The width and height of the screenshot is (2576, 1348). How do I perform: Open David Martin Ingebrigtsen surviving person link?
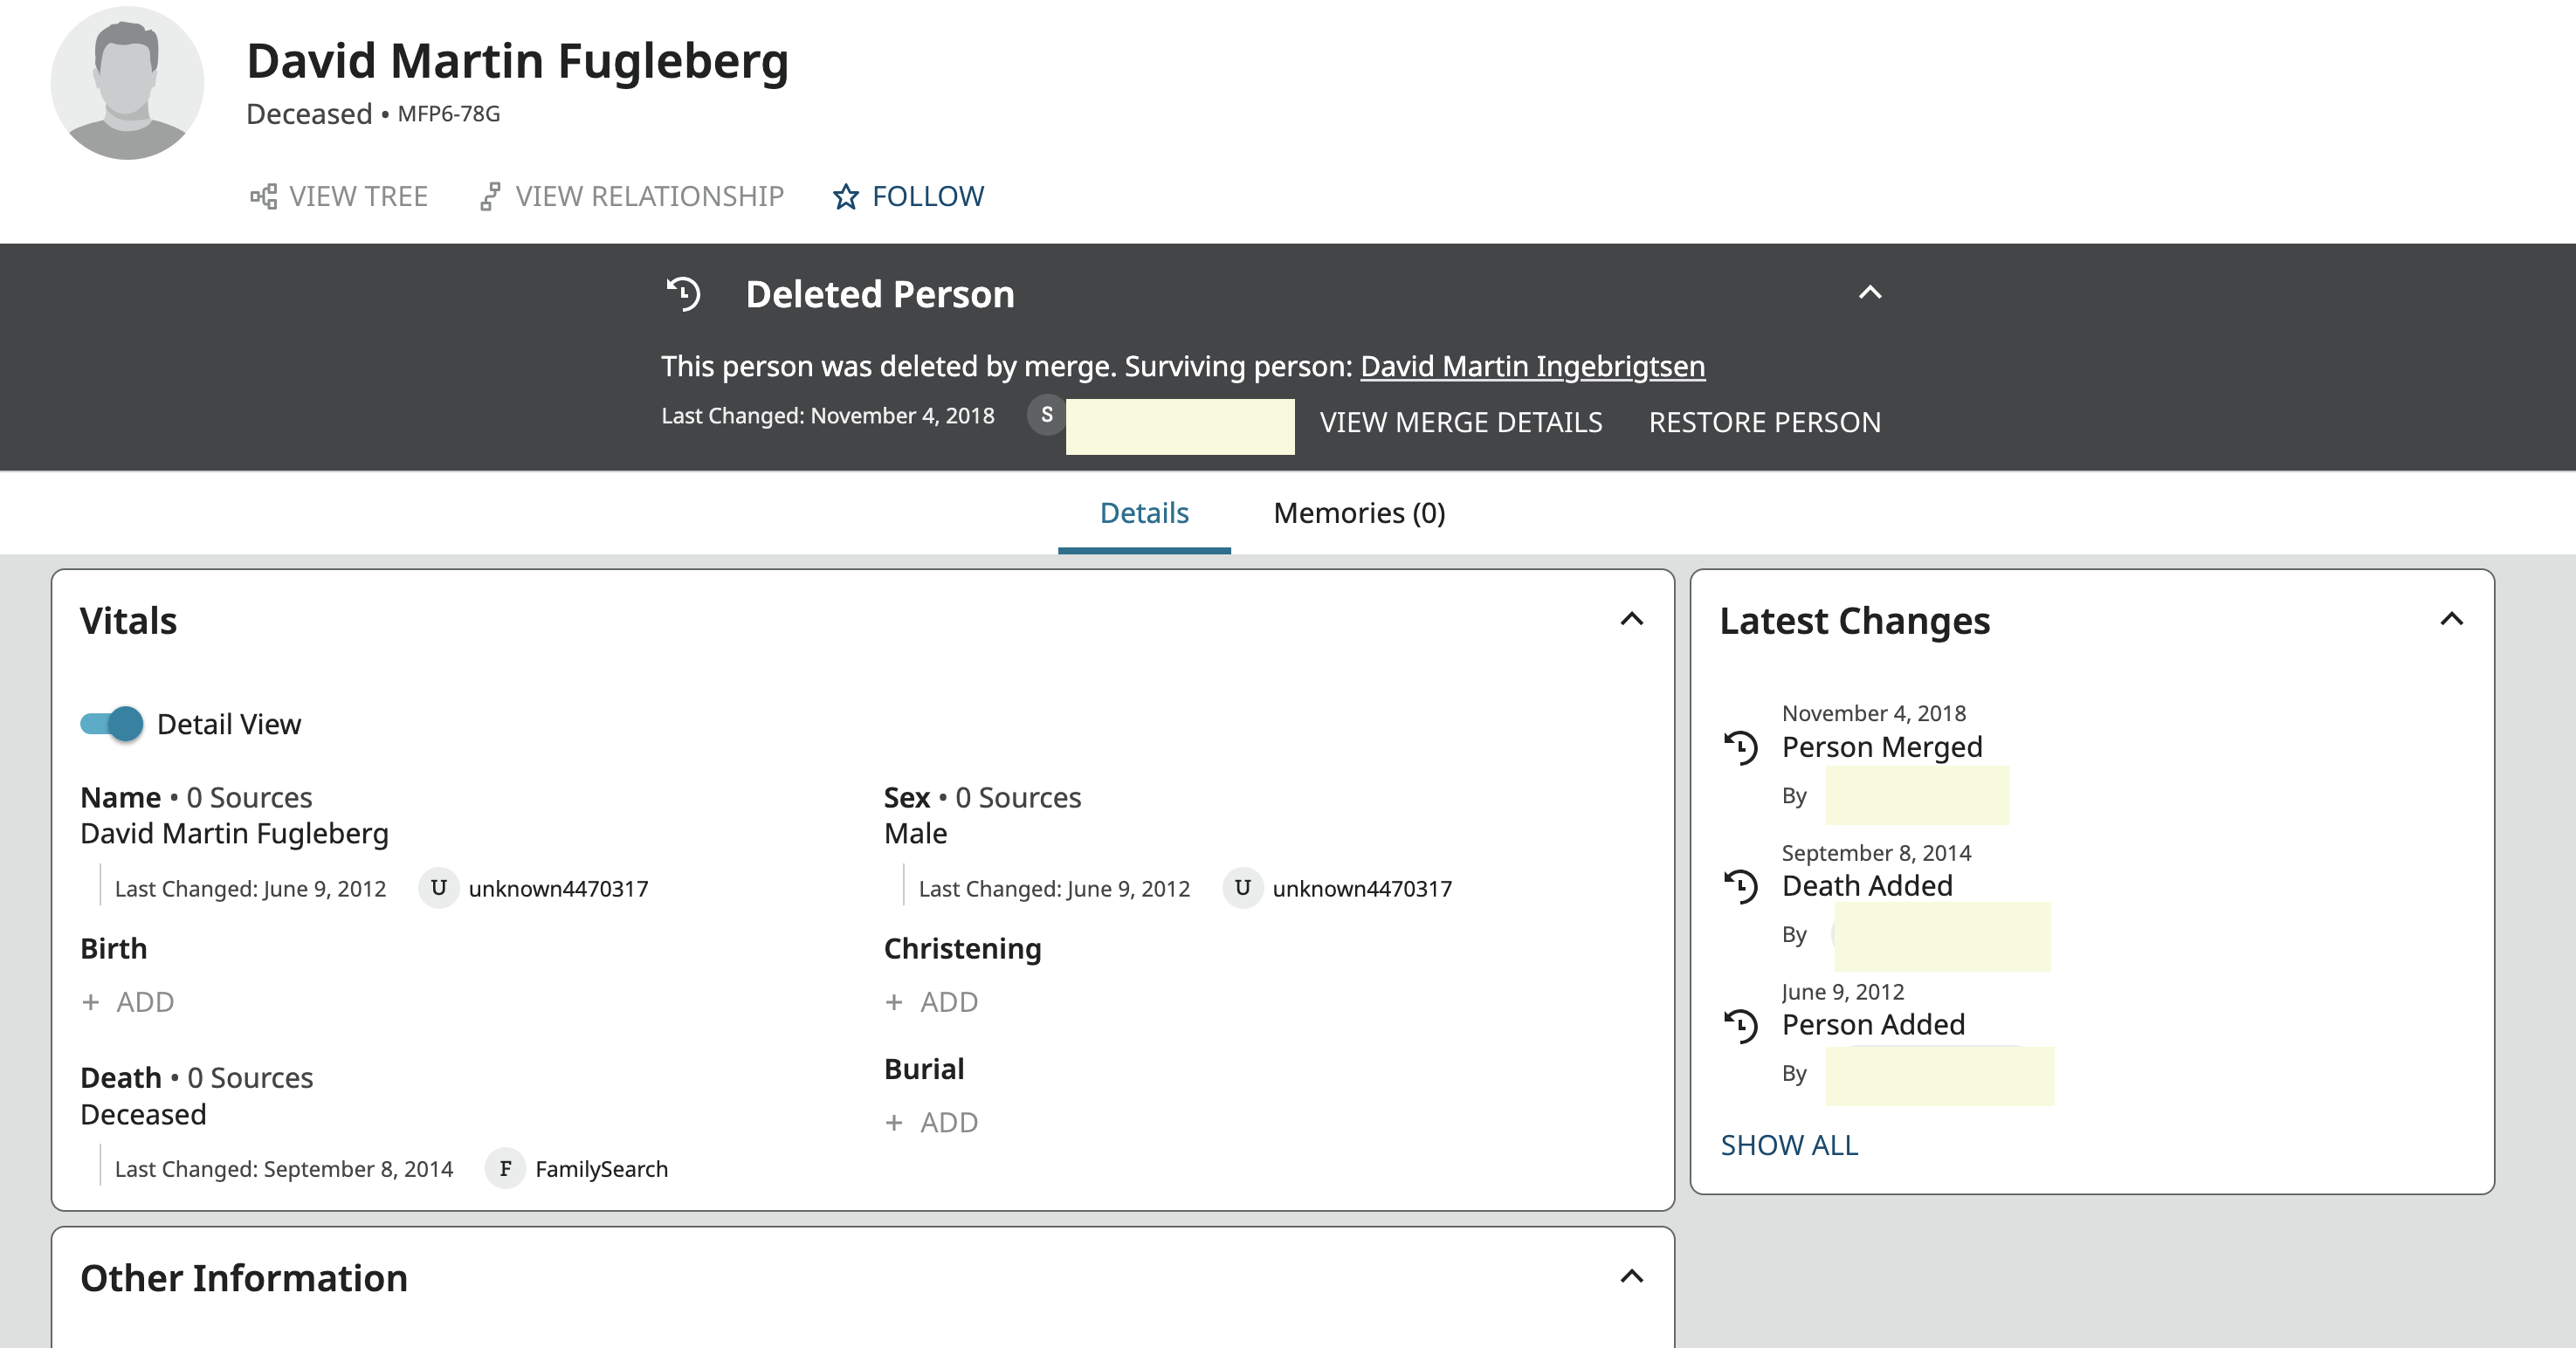(1532, 366)
